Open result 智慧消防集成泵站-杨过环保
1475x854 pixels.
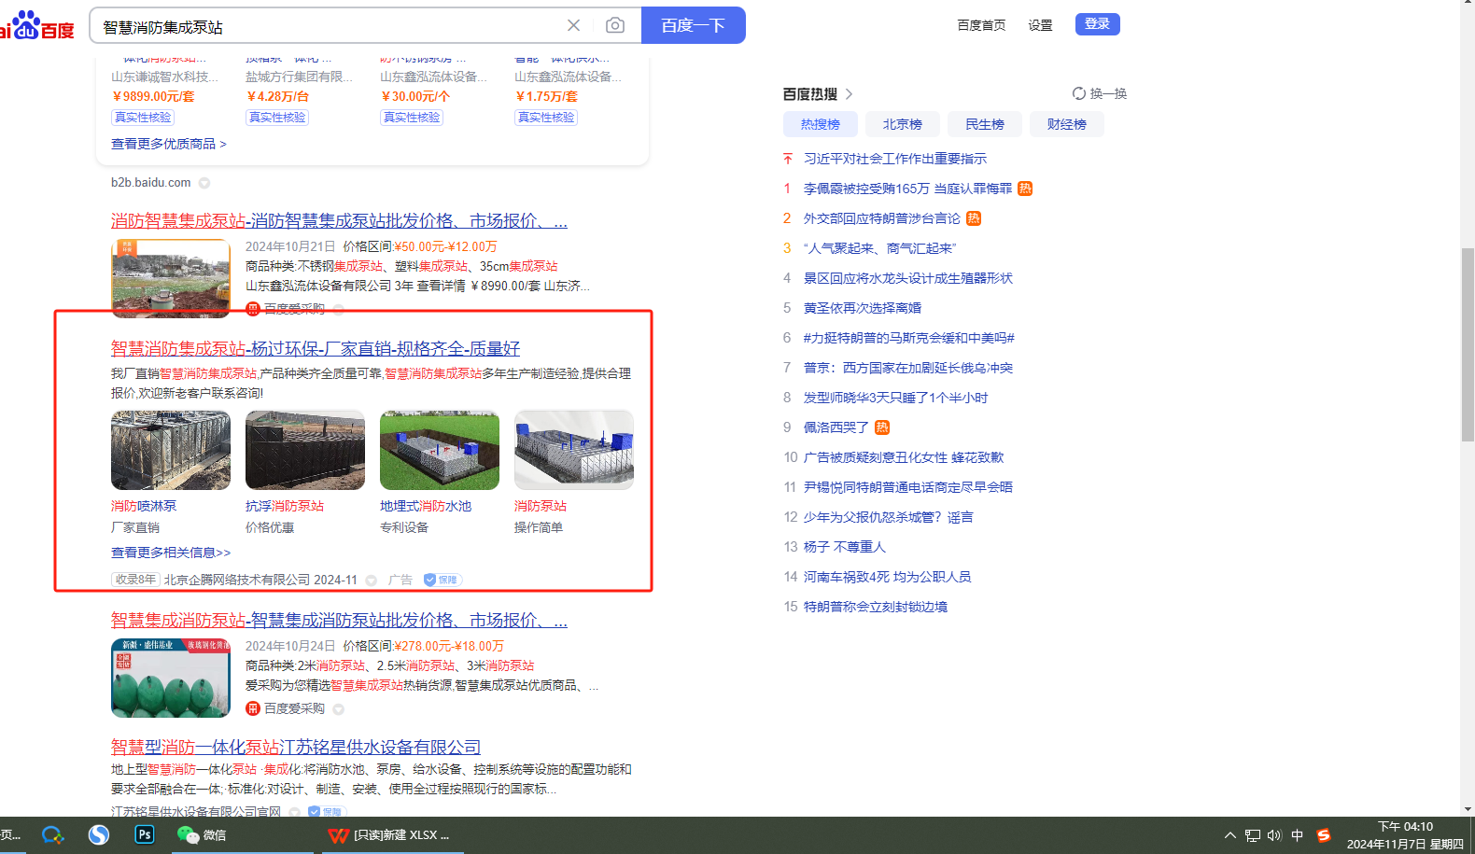coord(316,348)
